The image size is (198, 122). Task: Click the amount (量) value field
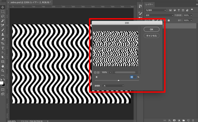[133, 77]
